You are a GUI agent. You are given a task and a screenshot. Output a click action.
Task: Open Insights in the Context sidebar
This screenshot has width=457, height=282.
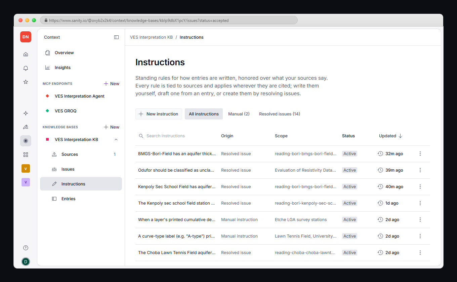81,68
